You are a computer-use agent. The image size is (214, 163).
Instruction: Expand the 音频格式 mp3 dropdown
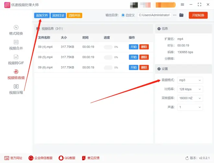(x=190, y=80)
